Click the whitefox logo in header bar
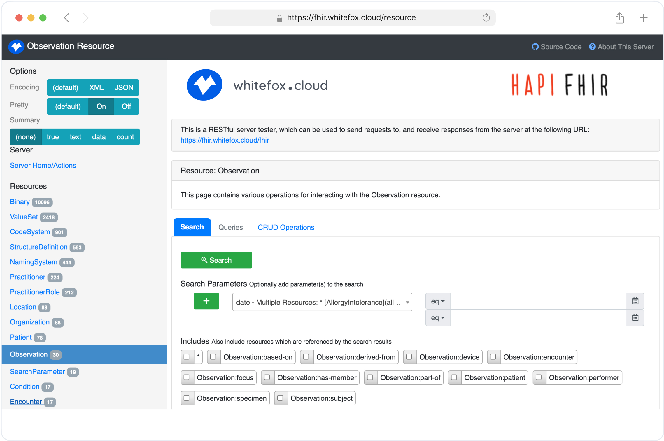The width and height of the screenshot is (664, 441). (16, 47)
